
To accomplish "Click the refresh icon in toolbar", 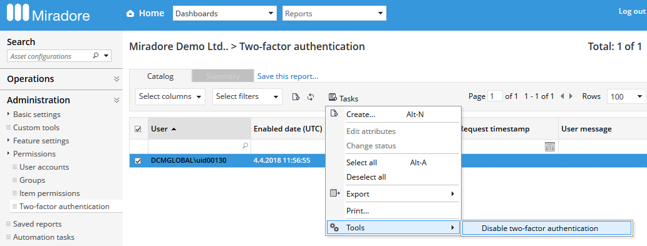I will point(311,97).
